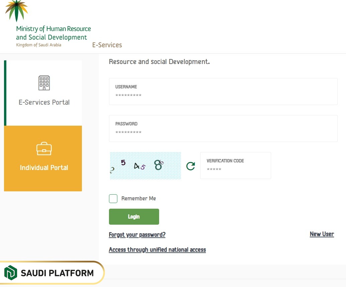Image resolution: width=346 pixels, height=287 pixels.
Task: Switch to the E-Services Portal tab
Action: (x=44, y=93)
